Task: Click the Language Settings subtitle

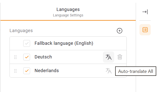Action: click(x=68, y=15)
